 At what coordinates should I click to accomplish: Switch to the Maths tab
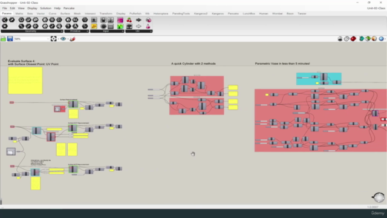pos(19,13)
